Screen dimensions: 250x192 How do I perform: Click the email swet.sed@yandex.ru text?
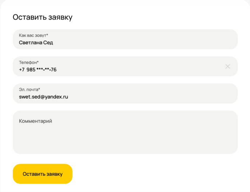click(44, 97)
